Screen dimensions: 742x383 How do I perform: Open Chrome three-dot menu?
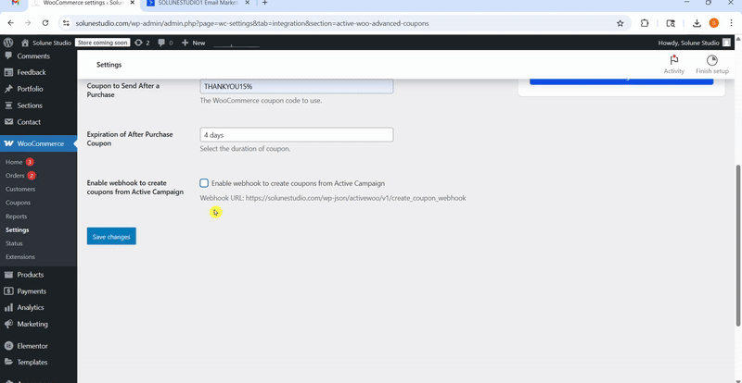pyautogui.click(x=732, y=23)
